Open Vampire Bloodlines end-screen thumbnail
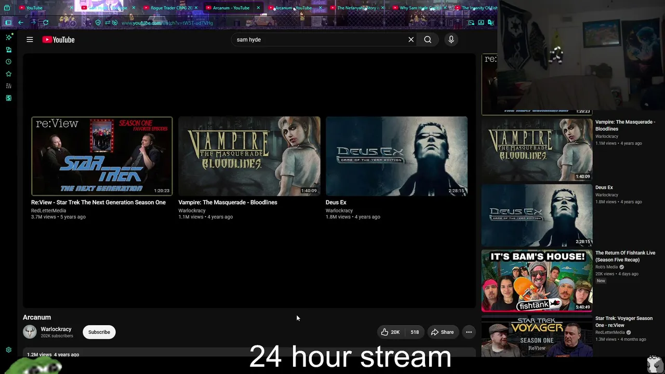 249,156
